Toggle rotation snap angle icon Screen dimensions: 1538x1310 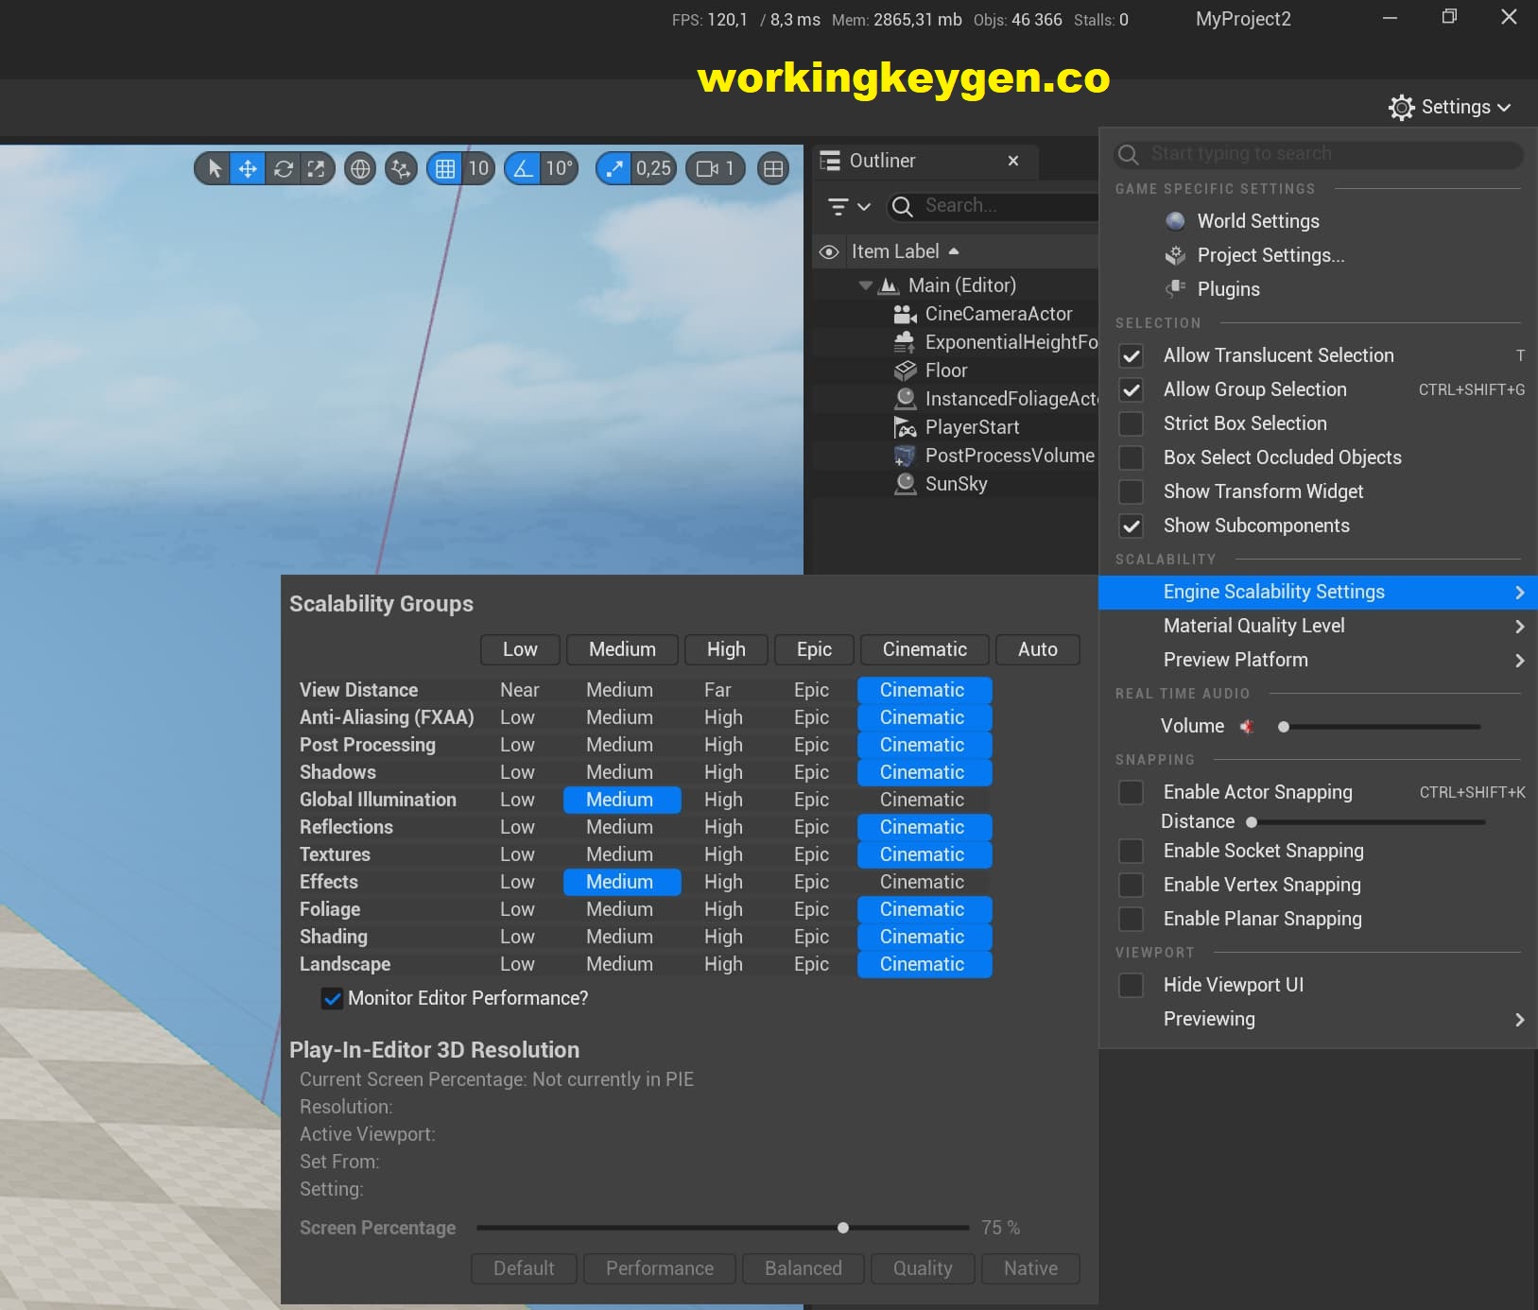click(523, 169)
